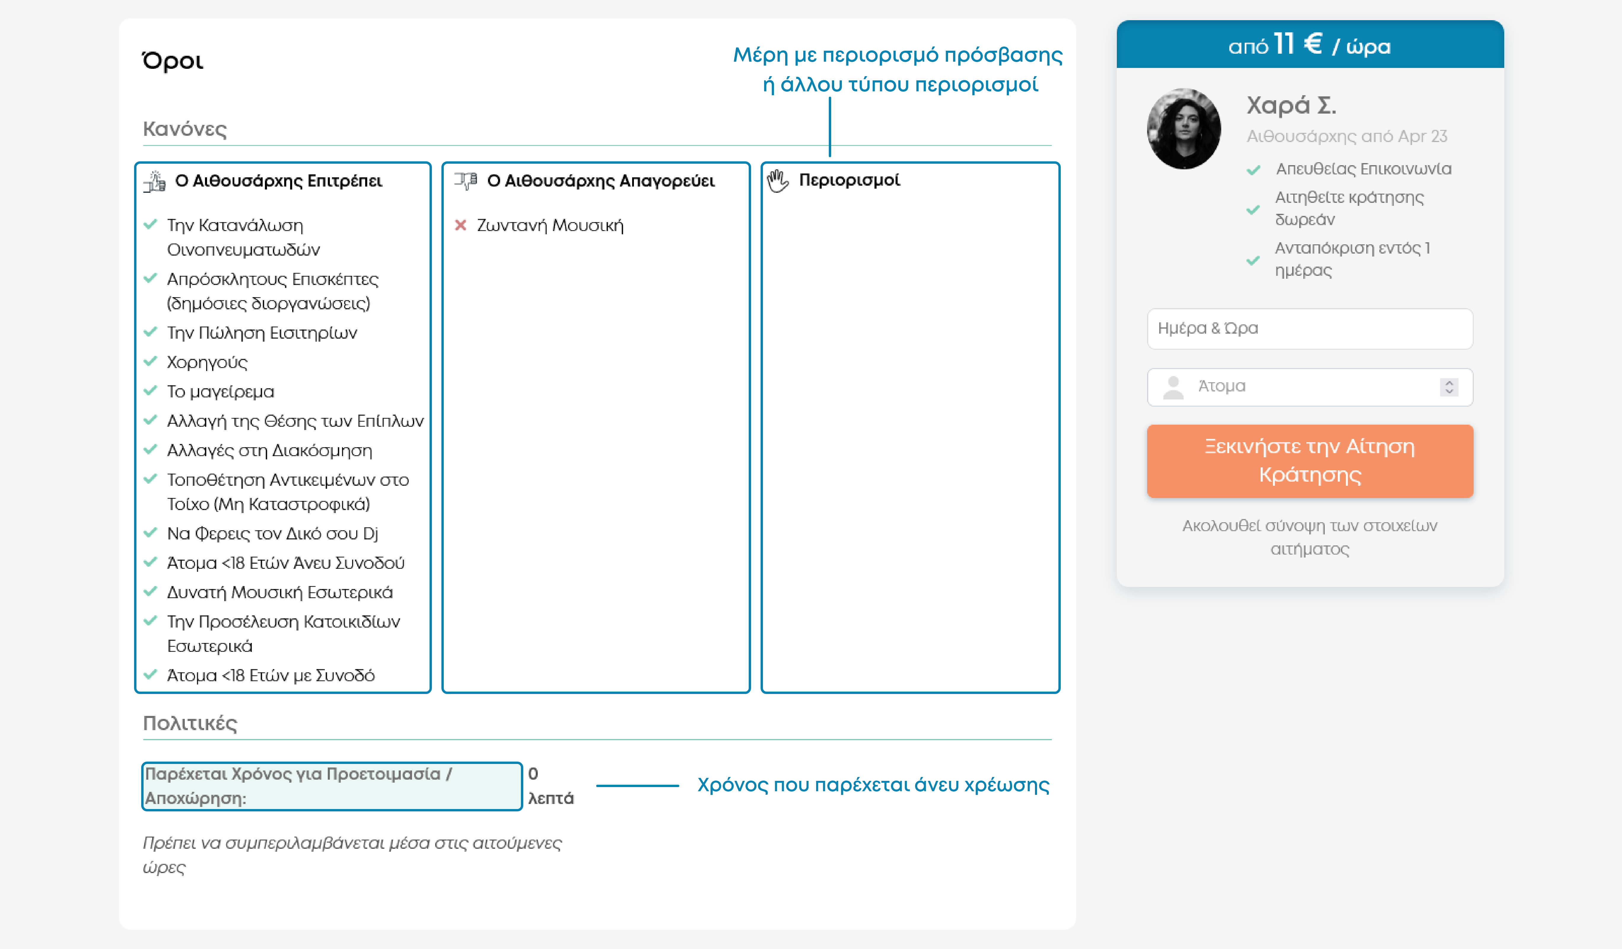Click the red X next to 'Ζωντανή Μουσική'
The width and height of the screenshot is (1622, 949).
[460, 225]
